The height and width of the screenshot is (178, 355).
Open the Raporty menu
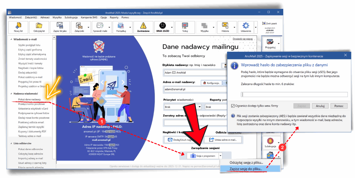coord(114,17)
